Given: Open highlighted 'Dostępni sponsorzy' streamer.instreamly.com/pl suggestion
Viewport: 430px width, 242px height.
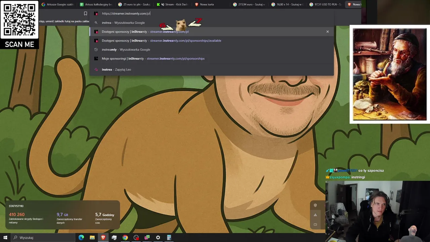Looking at the screenshot, I should coord(212,32).
